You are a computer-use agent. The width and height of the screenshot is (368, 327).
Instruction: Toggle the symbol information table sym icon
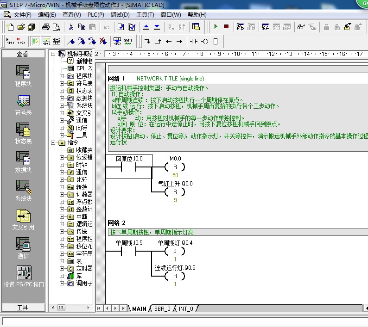coord(128,42)
